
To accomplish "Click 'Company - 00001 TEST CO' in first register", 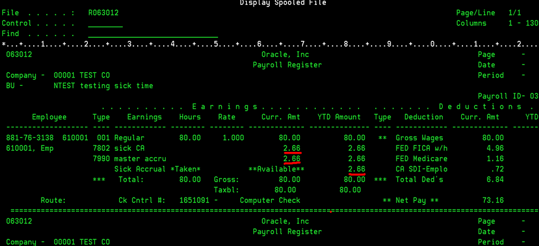I will (x=58, y=75).
